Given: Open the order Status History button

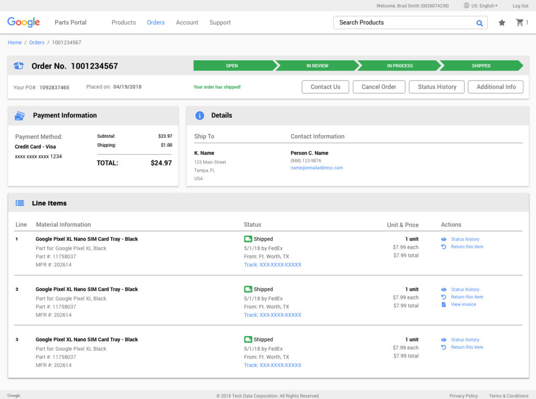Looking at the screenshot, I should point(437,87).
